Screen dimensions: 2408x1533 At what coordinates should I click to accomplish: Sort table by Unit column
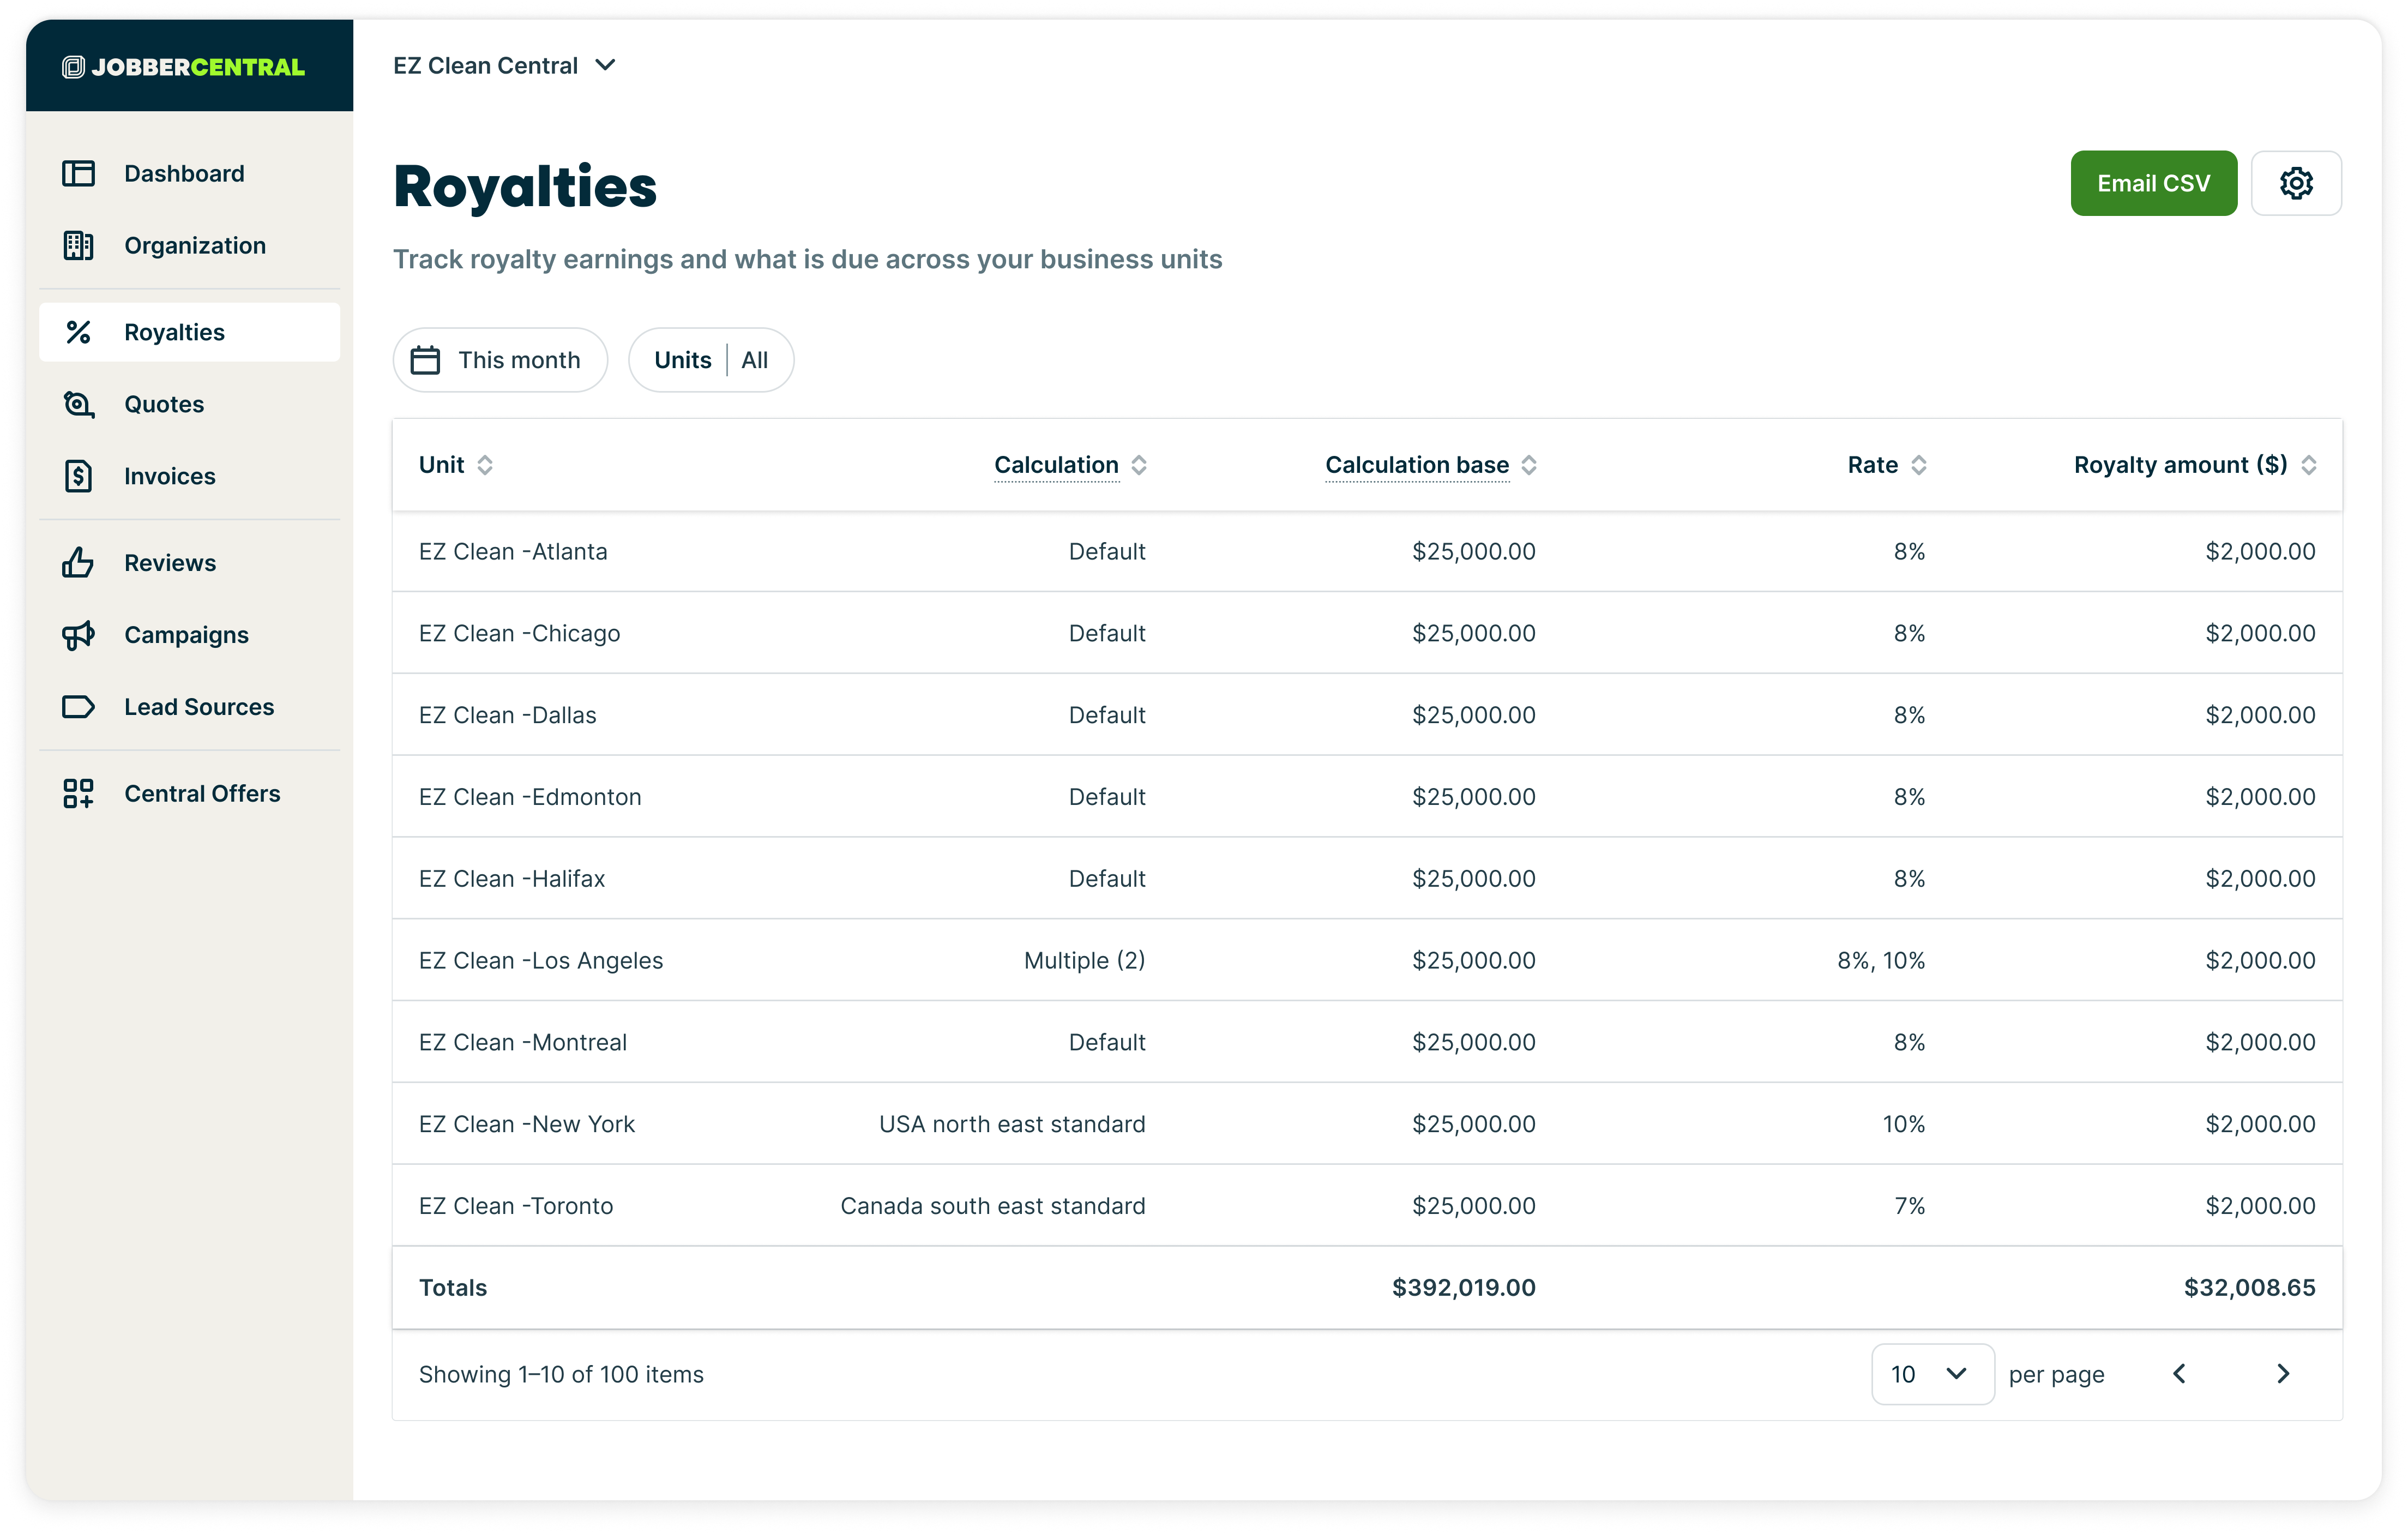484,465
